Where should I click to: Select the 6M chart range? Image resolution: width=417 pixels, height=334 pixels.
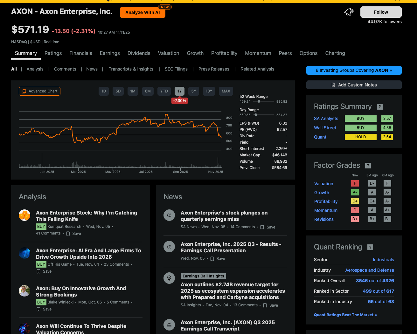148,91
